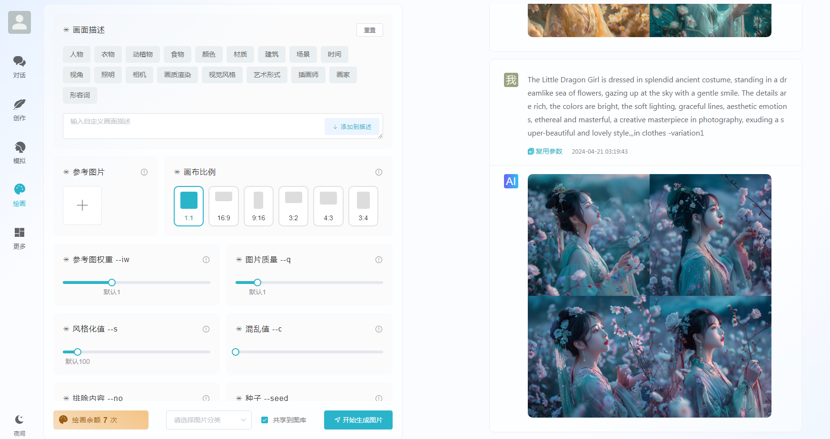
Task: Open the 模拟 simulation section
Action: (20, 153)
